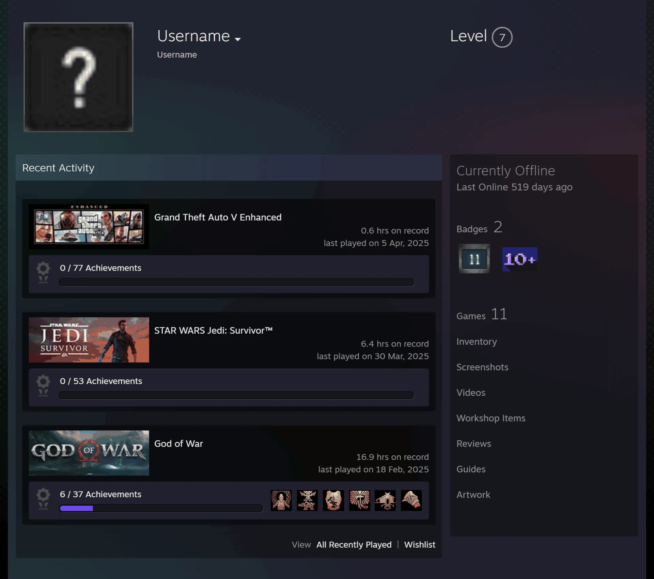Viewport: 654px width, 579px height.
Task: Open STAR WARS Jedi: Survivor title link
Action: tap(213, 330)
